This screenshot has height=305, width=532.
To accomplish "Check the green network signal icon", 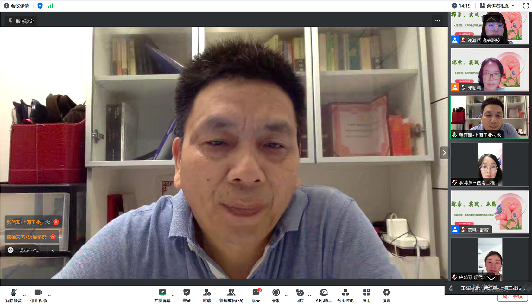I will click(50, 6).
